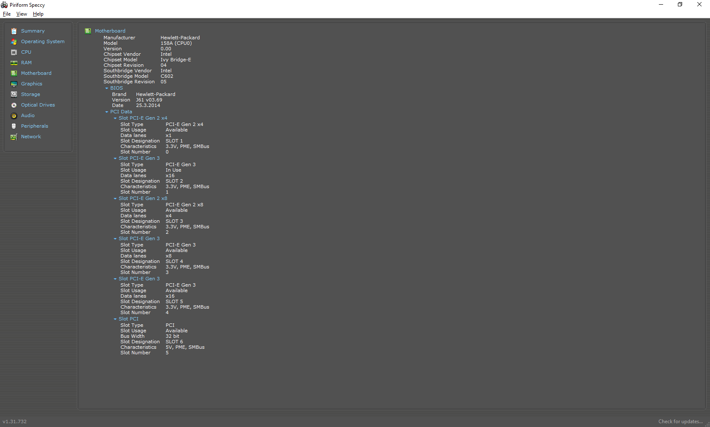Select the model value 158A (CPU0)
Viewport: 710px width, 427px height.
pos(176,43)
